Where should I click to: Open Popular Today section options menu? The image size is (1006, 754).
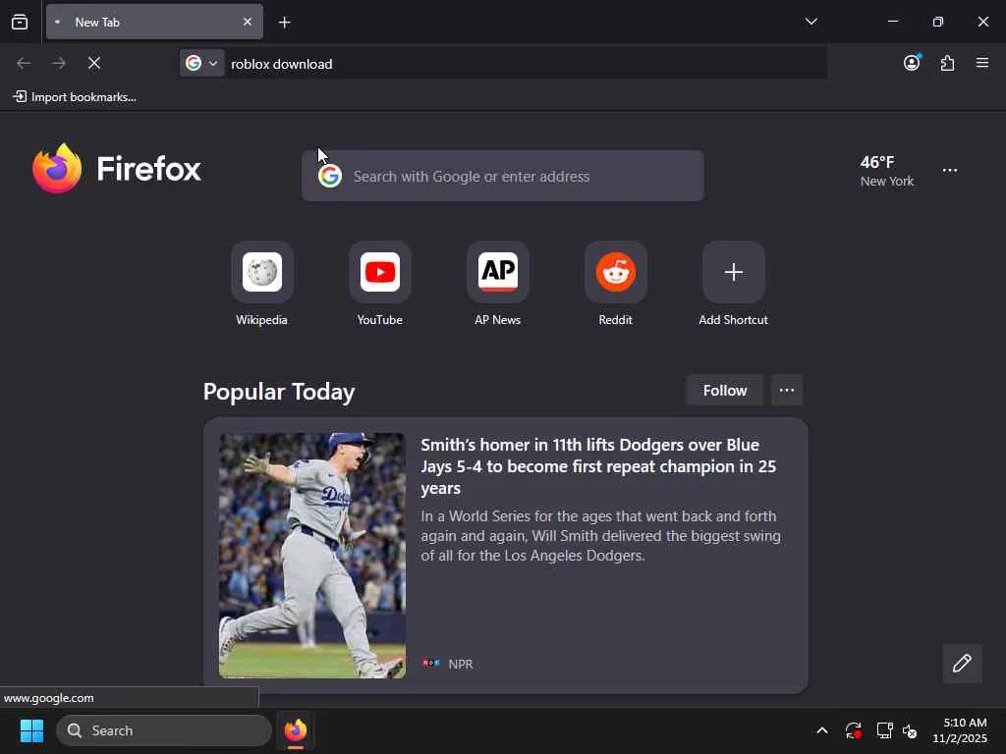point(787,391)
